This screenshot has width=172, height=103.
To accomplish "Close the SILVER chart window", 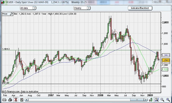I will pos(167,1).
